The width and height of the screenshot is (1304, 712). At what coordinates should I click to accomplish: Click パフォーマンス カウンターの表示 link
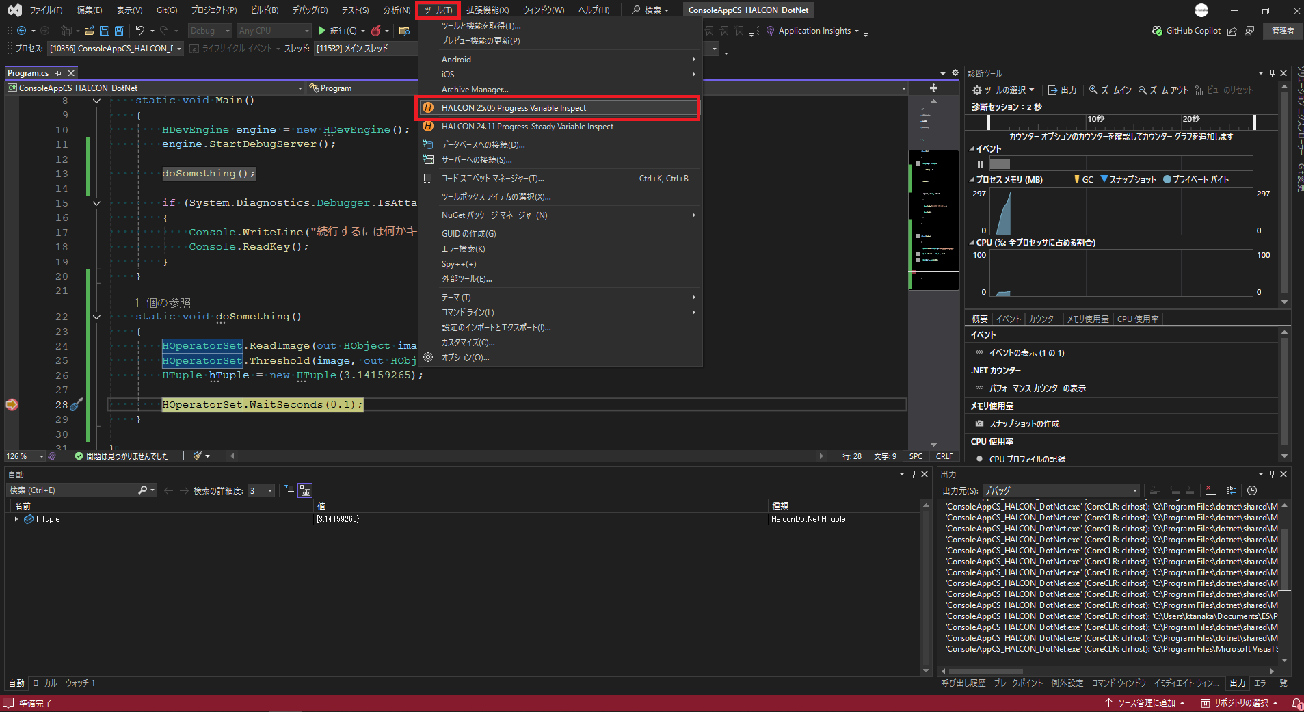[x=1037, y=388]
